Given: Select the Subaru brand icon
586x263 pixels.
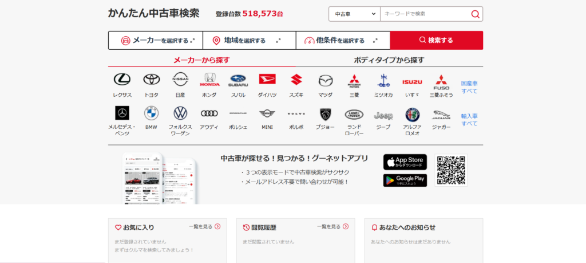Looking at the screenshot, I should click(x=238, y=80).
